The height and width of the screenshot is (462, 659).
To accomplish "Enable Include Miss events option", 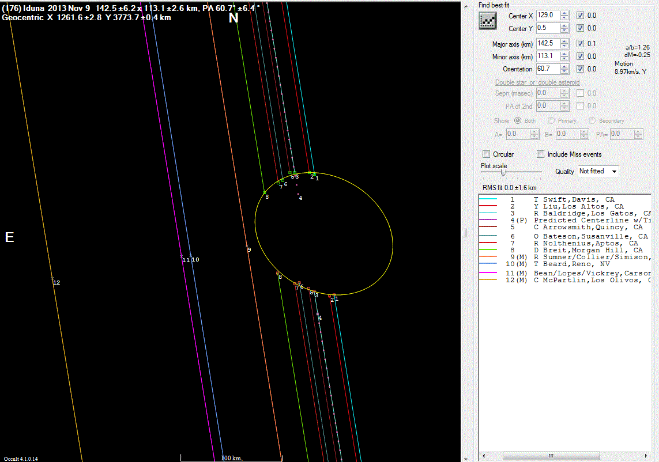I will point(541,154).
